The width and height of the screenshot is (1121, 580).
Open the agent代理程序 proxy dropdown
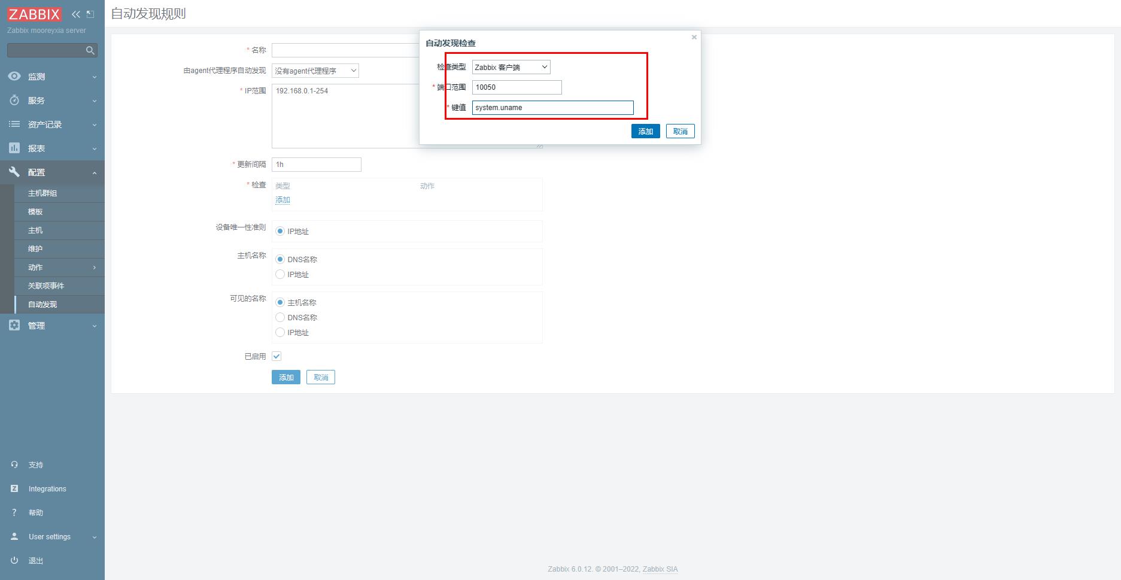point(315,71)
